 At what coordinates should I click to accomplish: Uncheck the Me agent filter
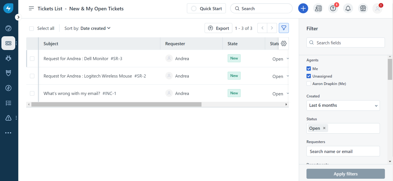click(x=309, y=68)
